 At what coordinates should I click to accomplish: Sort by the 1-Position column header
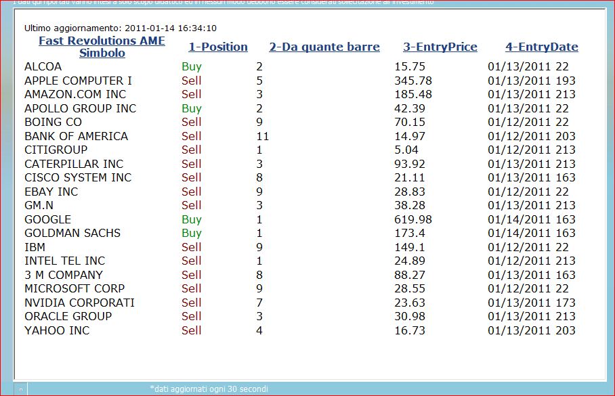[x=218, y=47]
